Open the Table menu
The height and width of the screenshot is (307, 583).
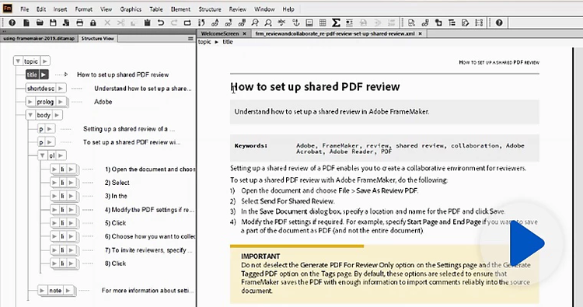click(155, 9)
